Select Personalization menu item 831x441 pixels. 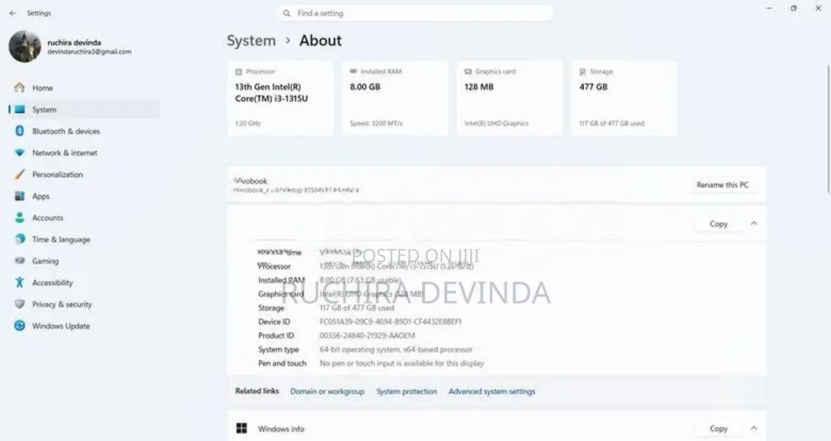point(85,175)
